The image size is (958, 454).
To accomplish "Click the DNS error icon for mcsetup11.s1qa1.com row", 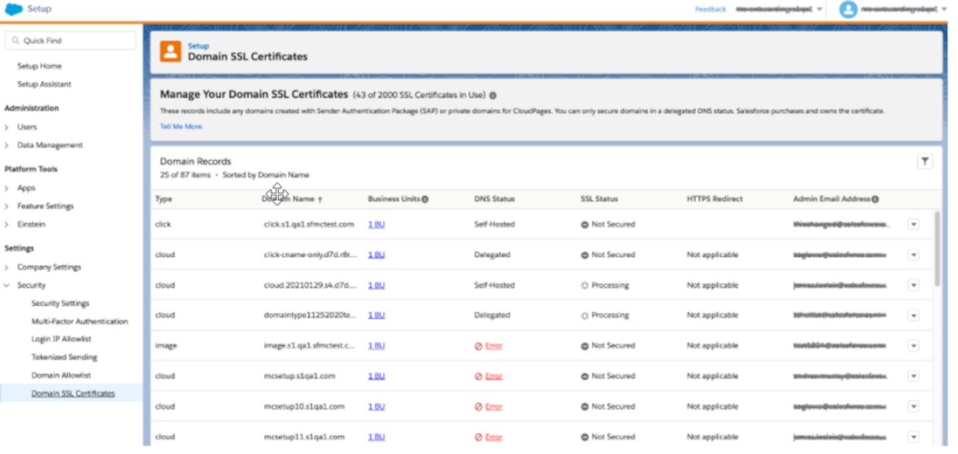I will pos(478,437).
